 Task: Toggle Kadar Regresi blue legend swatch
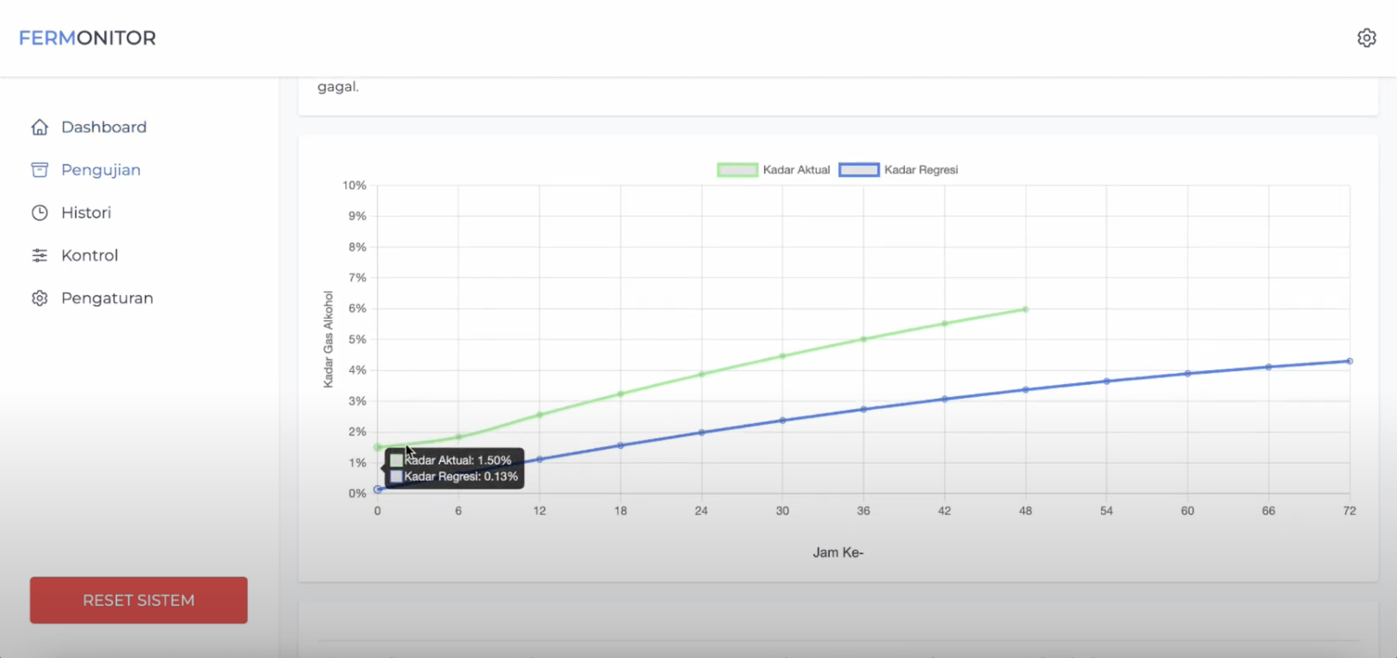pyautogui.click(x=859, y=170)
